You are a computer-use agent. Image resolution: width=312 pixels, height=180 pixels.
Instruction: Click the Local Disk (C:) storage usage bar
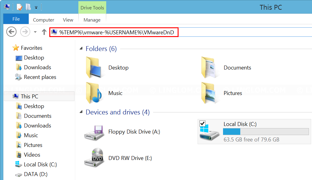coord(266,131)
